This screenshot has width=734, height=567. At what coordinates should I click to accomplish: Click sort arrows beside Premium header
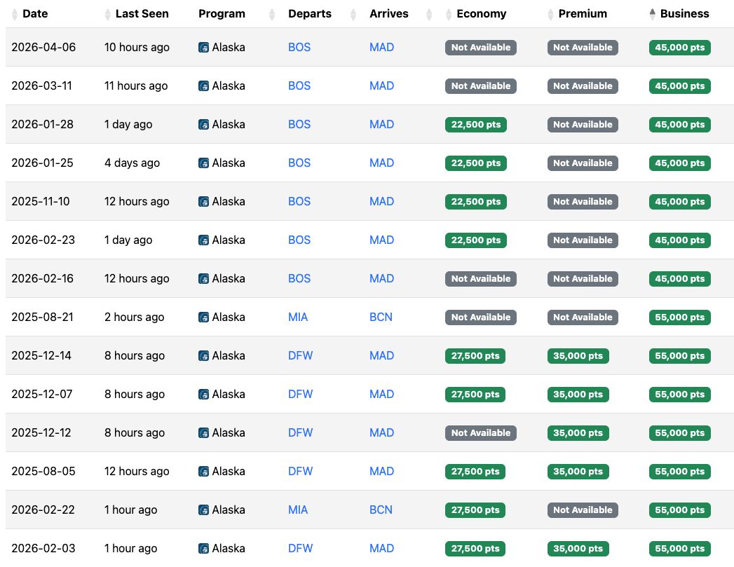tap(550, 15)
